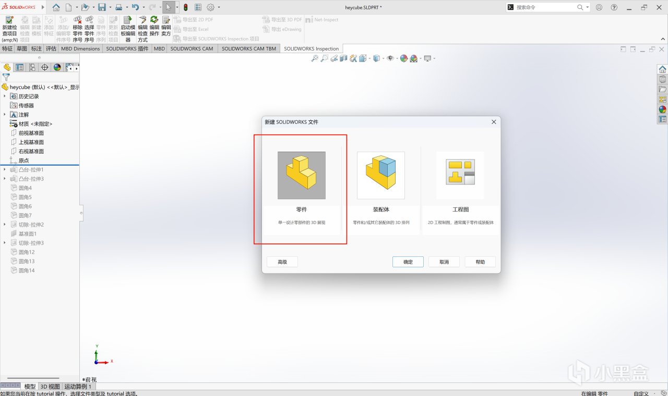Click the Open file folder icon
This screenshot has height=396, width=668.
pyautogui.click(x=85, y=7)
